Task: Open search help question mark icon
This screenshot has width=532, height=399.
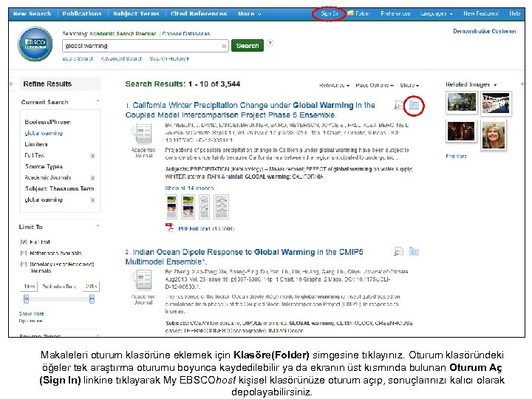Action: click(270, 43)
